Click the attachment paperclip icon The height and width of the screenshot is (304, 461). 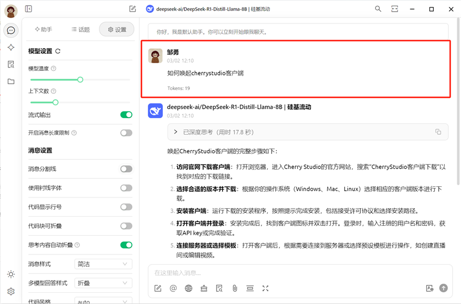234,288
